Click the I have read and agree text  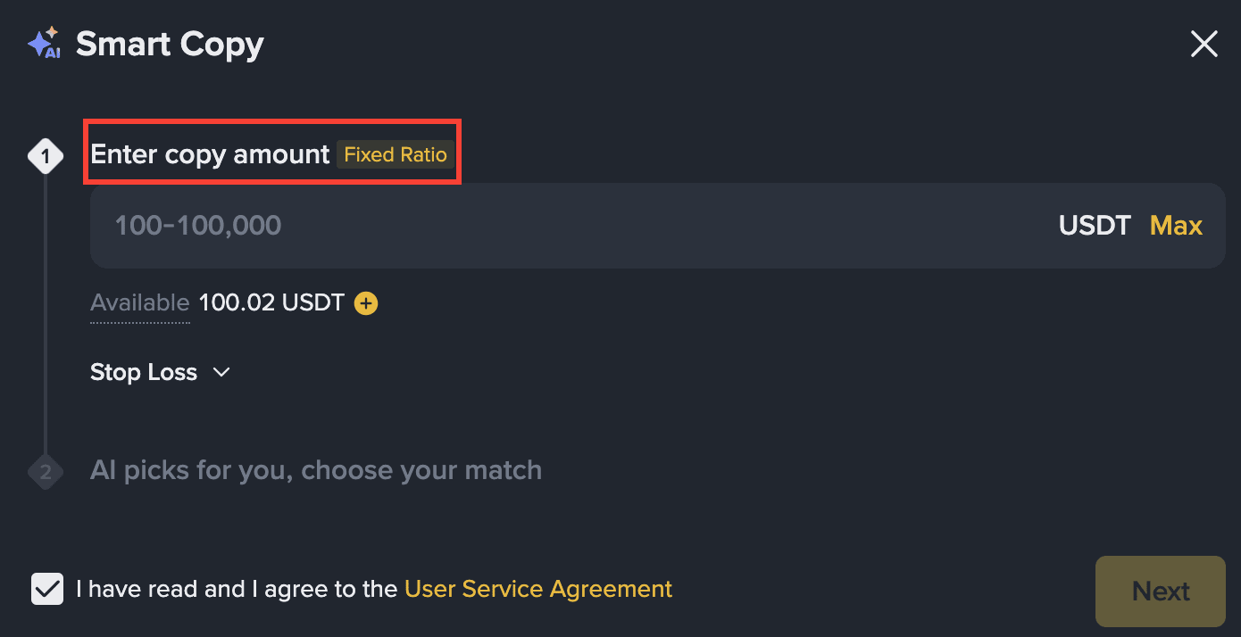point(237,589)
